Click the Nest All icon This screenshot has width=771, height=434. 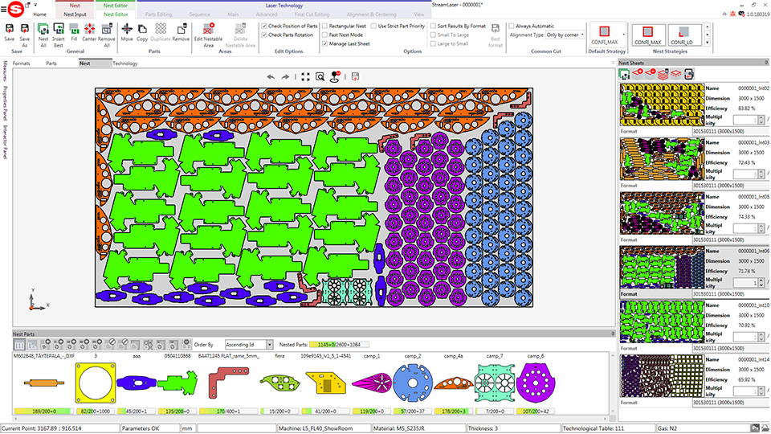(43, 31)
